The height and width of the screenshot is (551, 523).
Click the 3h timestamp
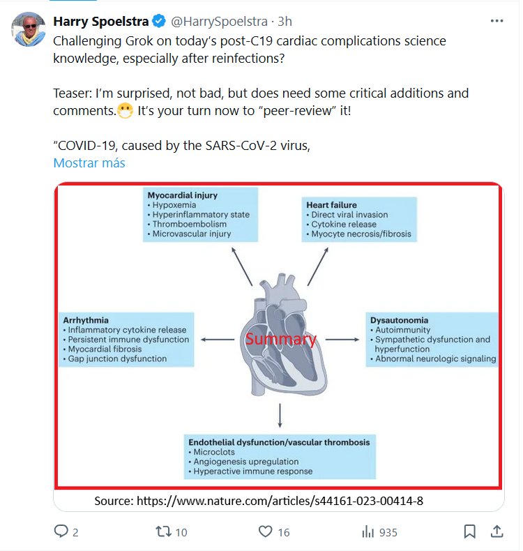coord(285,22)
